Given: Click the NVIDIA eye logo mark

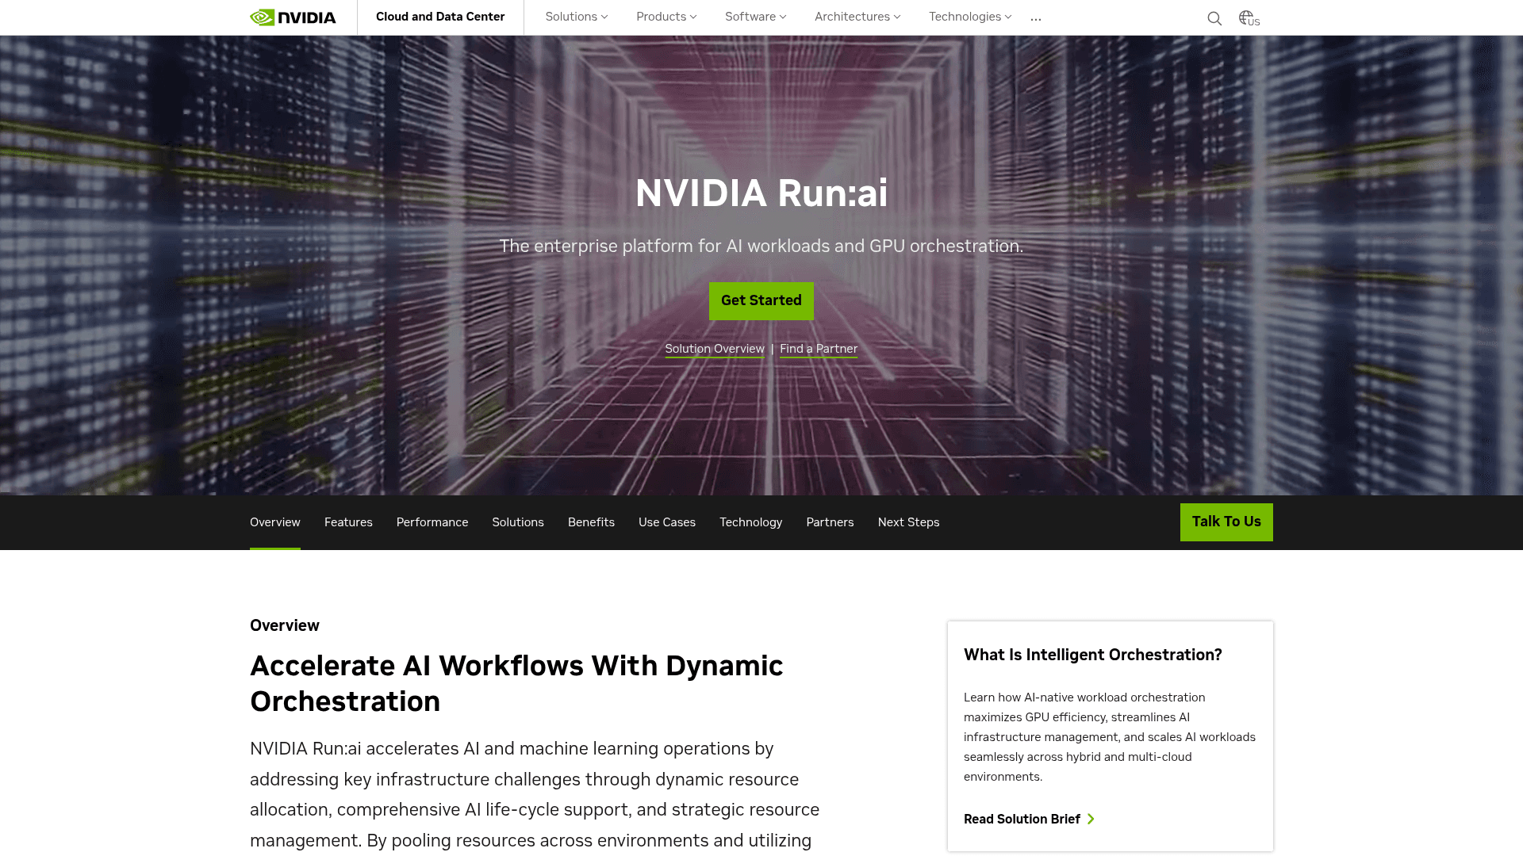Looking at the screenshot, I should [262, 16].
